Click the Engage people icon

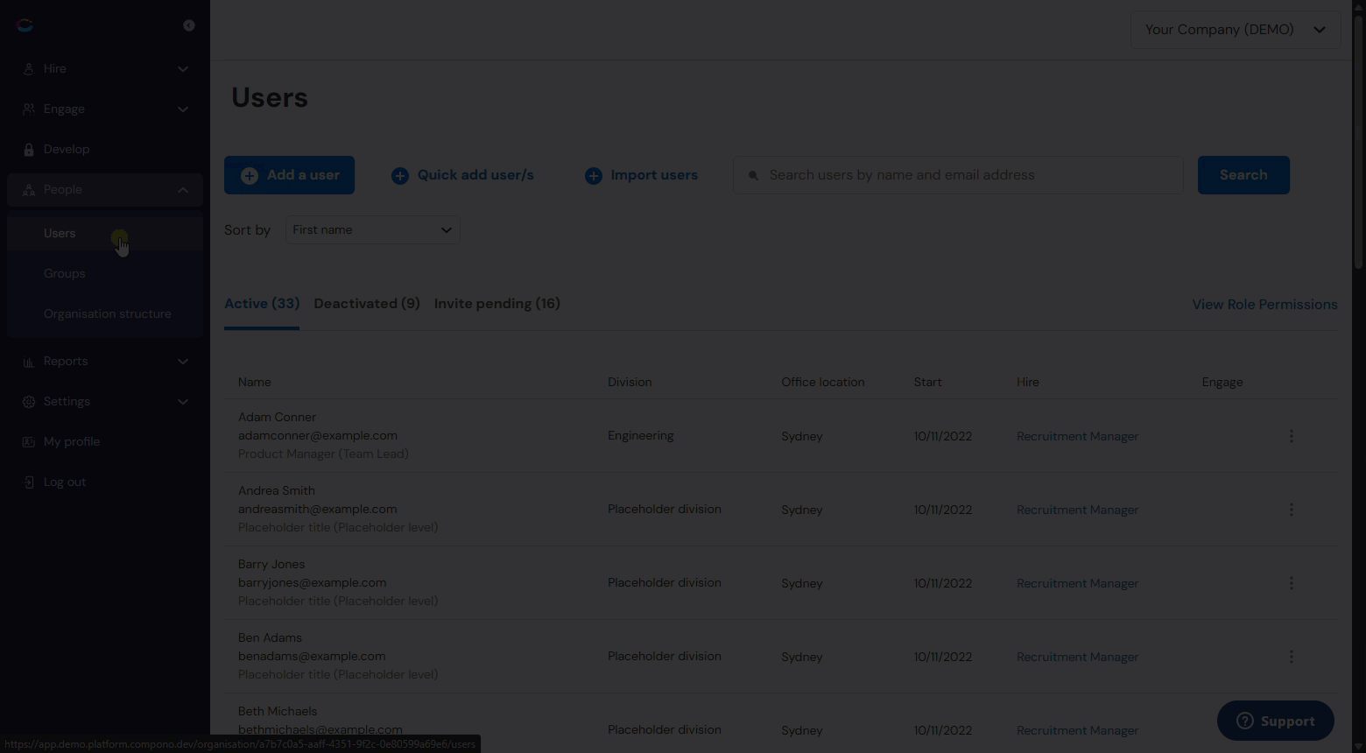click(29, 109)
